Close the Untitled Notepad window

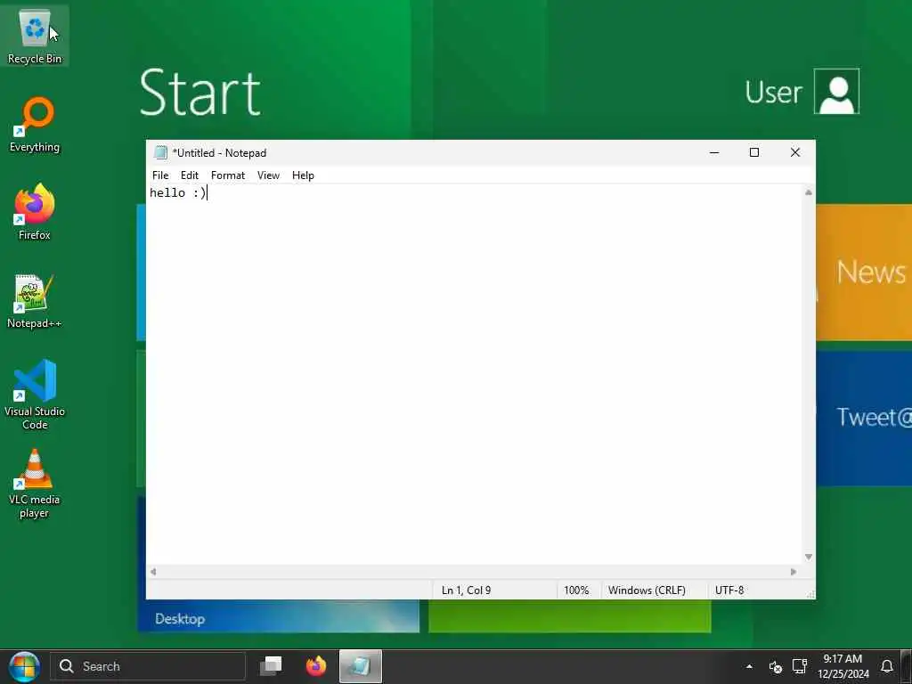point(795,152)
